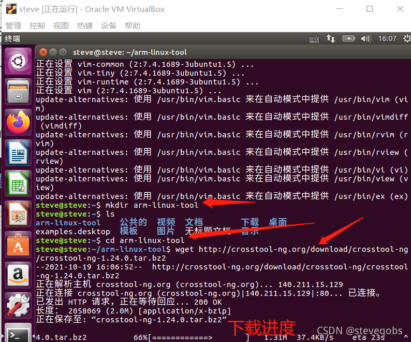Click the IP address 140.211.15.129 on the 正在解析主机 line
The width and height of the screenshot is (411, 342).
pos(311,284)
